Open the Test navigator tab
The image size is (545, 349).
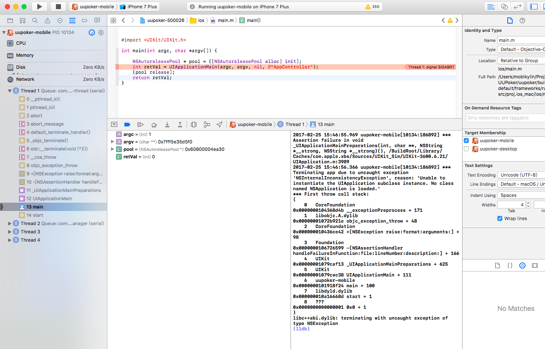click(60, 20)
